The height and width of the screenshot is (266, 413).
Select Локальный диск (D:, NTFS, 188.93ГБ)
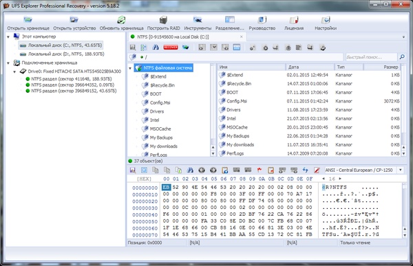(x=66, y=54)
